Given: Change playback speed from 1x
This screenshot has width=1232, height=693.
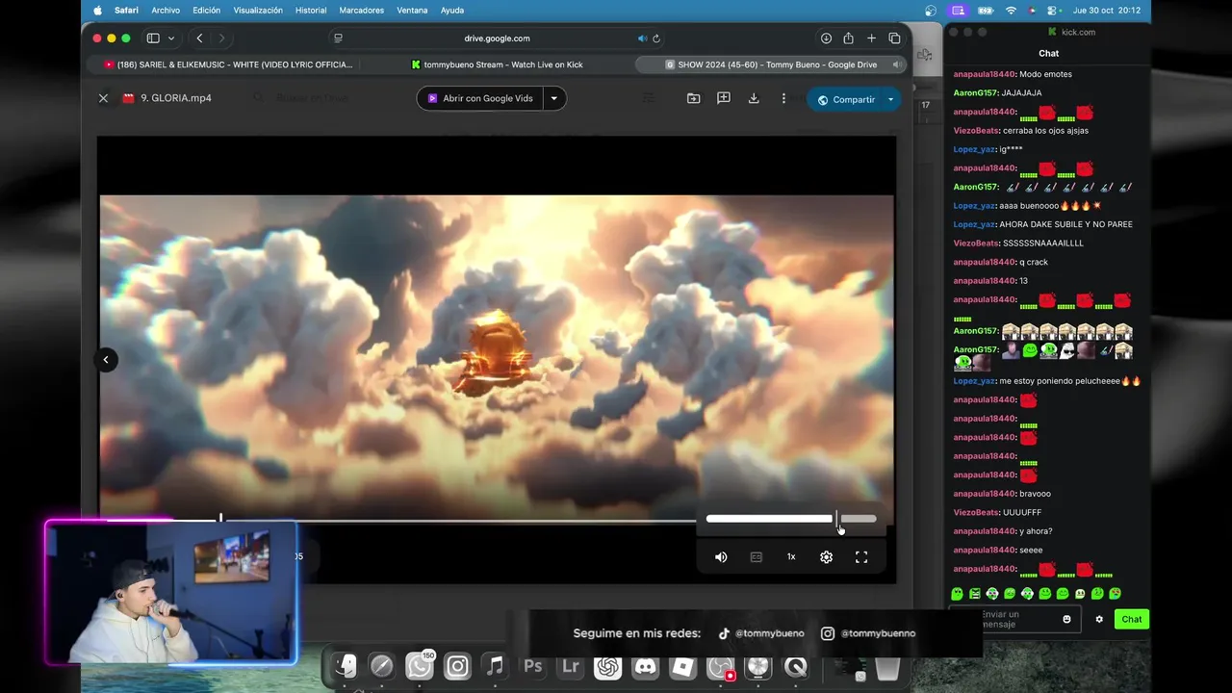Looking at the screenshot, I should [x=791, y=557].
